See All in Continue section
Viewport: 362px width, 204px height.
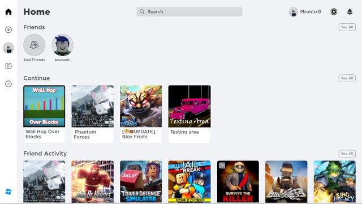pyautogui.click(x=347, y=78)
